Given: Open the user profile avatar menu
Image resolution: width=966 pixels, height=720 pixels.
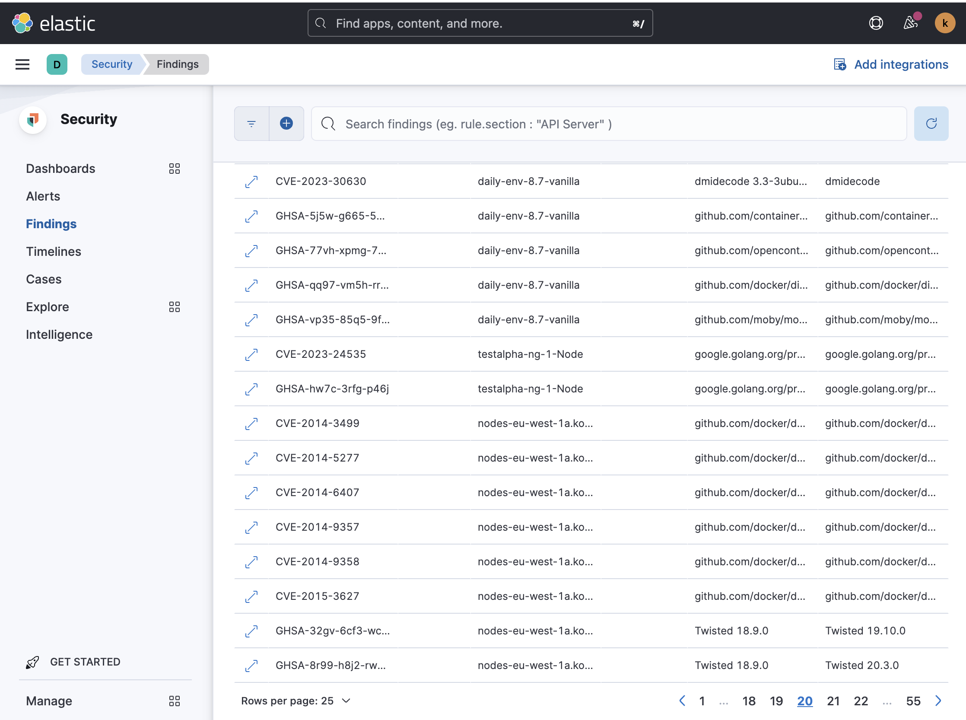Looking at the screenshot, I should (x=945, y=22).
